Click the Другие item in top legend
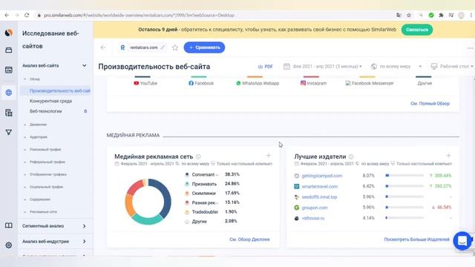This screenshot has width=475, height=267. point(425,83)
